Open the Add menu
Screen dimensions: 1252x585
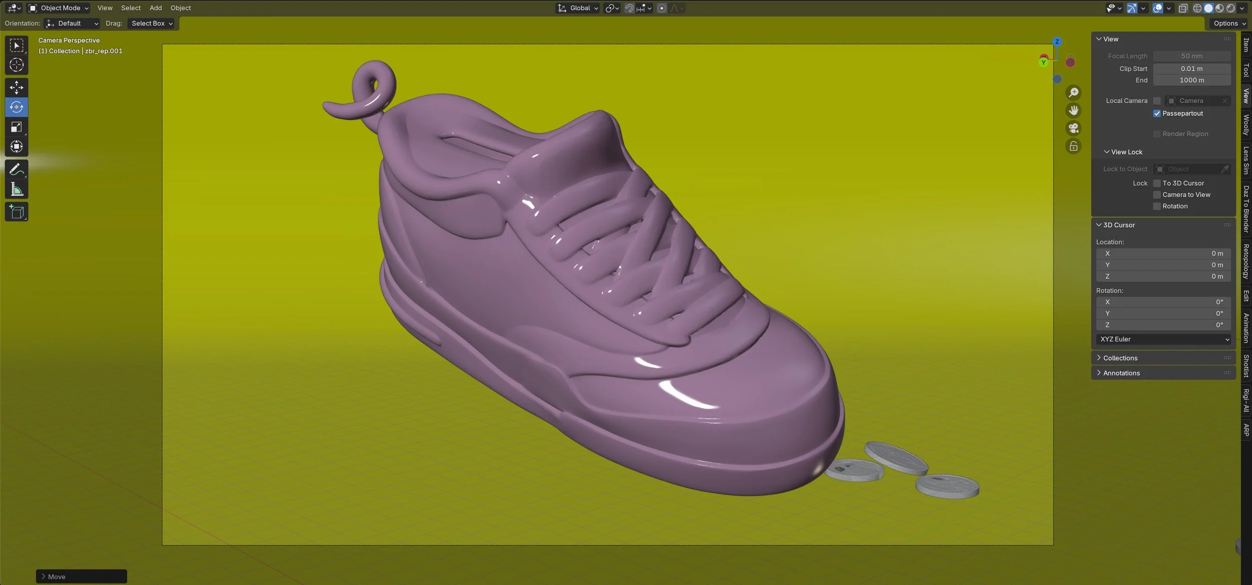(x=155, y=8)
